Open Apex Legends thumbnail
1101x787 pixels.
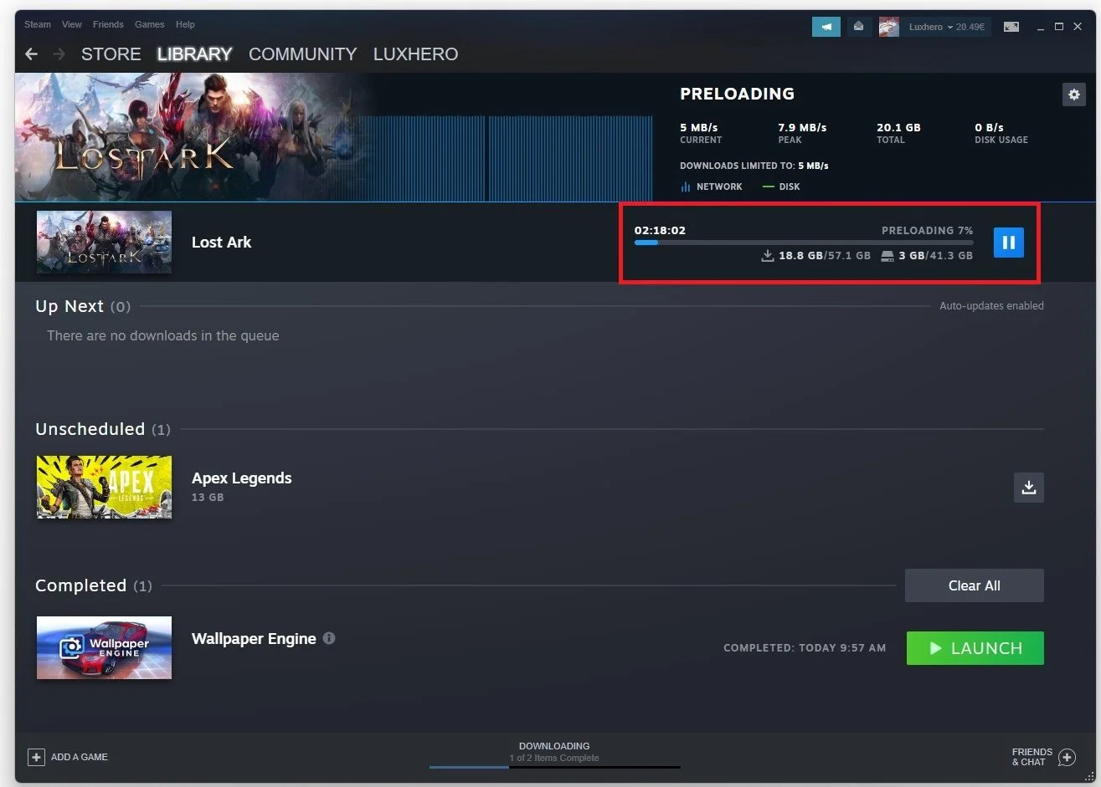coord(104,487)
